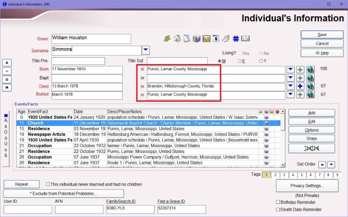348x217 pixels.
Task: Click source icon on the Church event row
Action: [266, 123]
